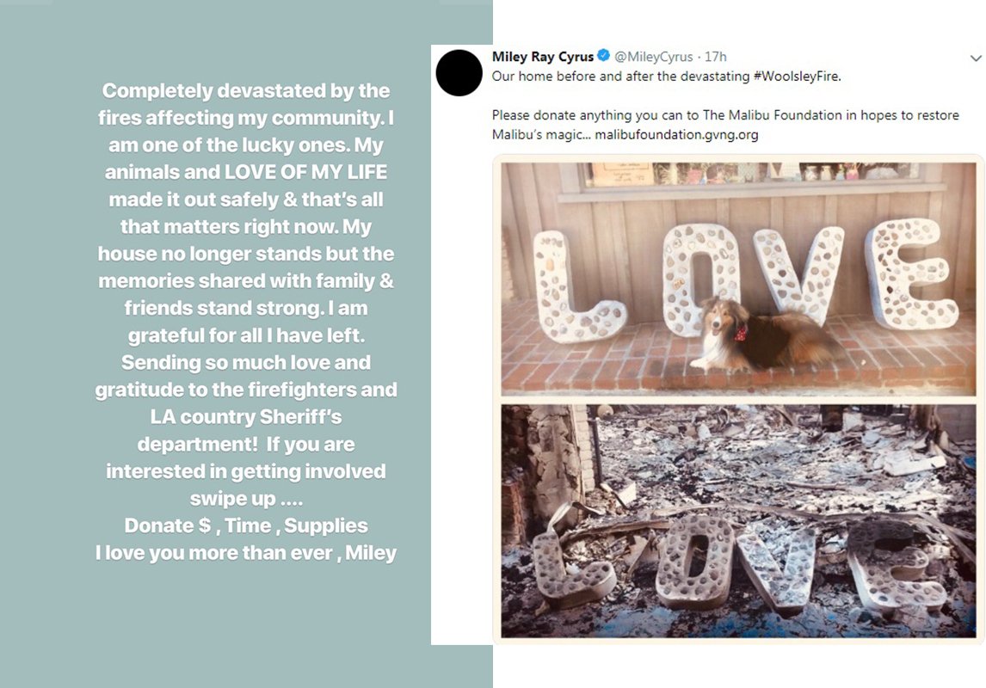
Task: Select the 'I love you more than ever, Miley' sign-off
Action: click(x=246, y=553)
